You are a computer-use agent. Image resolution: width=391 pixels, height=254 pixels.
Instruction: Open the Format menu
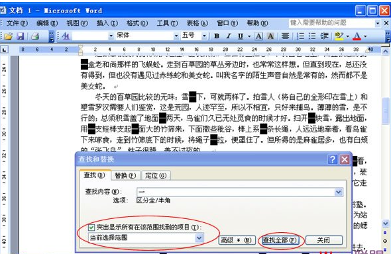(x=137, y=23)
